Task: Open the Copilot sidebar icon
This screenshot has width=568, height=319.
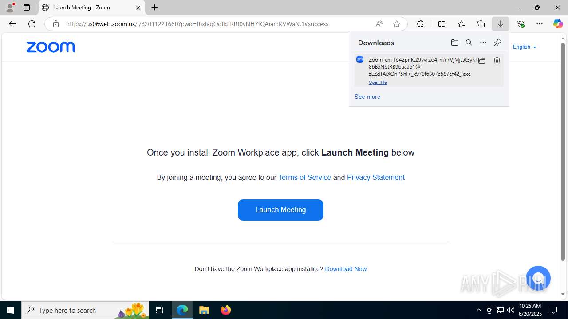Action: (558, 24)
